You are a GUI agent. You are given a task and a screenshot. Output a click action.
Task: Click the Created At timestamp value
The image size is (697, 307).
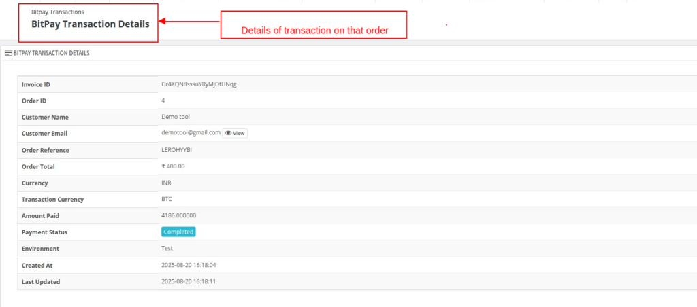coord(189,265)
